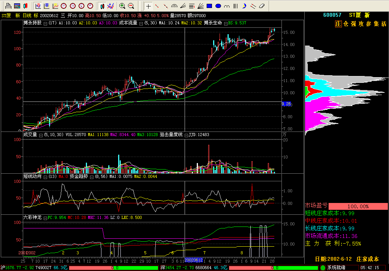
Task: Click the ST厦新 name at header left
Action: (11, 16)
